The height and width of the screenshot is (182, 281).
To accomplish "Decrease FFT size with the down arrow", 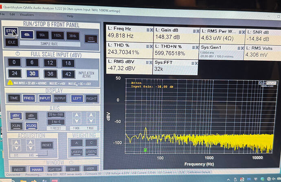I will click(16, 148).
